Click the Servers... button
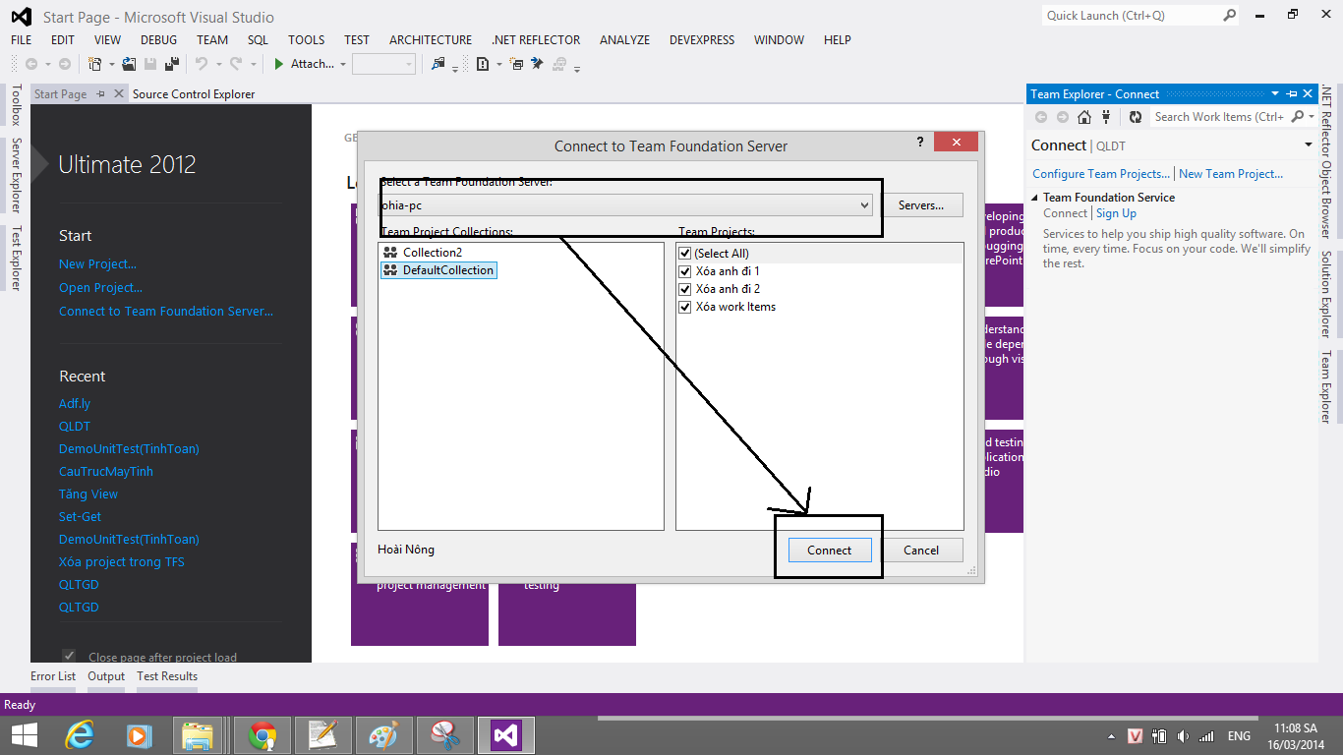Viewport: 1343px width, 755px height. (921, 205)
